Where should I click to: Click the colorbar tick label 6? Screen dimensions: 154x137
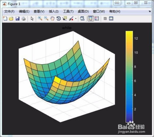pyautogui.click(x=135, y=81)
